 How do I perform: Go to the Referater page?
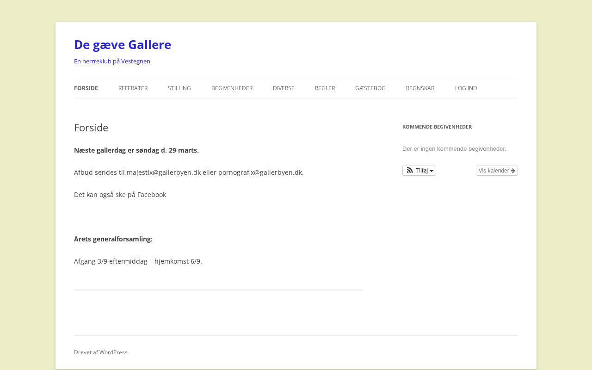(133, 88)
